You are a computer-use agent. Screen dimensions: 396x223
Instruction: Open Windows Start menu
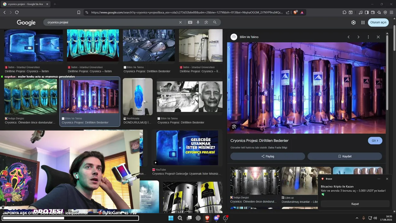click(171, 218)
